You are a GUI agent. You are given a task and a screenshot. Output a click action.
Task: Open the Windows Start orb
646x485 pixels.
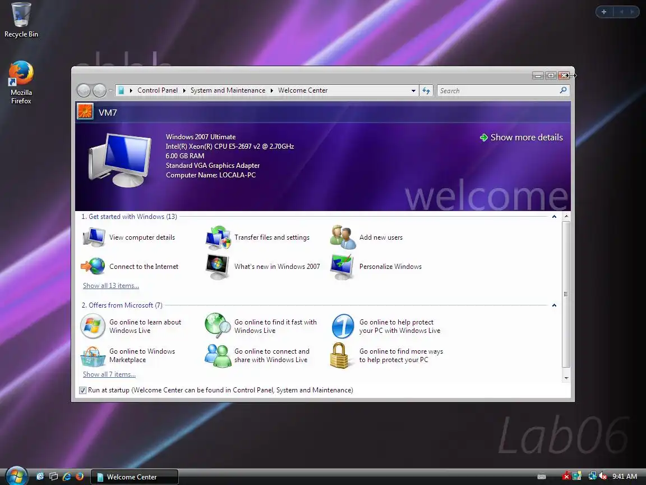pyautogui.click(x=16, y=476)
